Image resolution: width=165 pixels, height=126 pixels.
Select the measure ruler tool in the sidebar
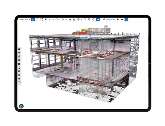pos(19,57)
